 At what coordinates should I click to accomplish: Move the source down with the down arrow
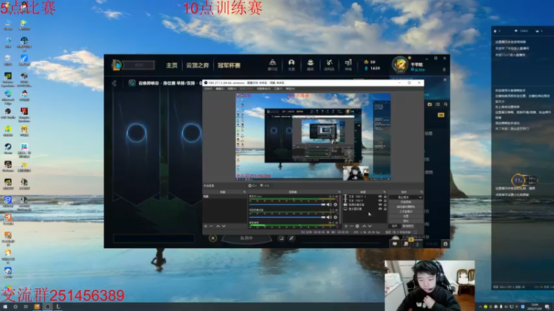click(370, 226)
